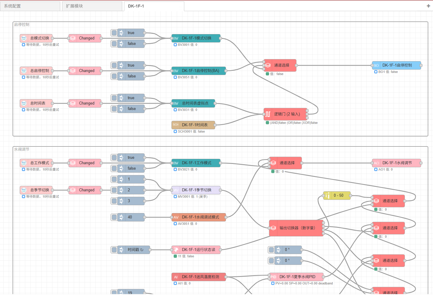Click status text BV3031 值: 0
The height and width of the screenshot is (295, 433).
click(x=188, y=110)
